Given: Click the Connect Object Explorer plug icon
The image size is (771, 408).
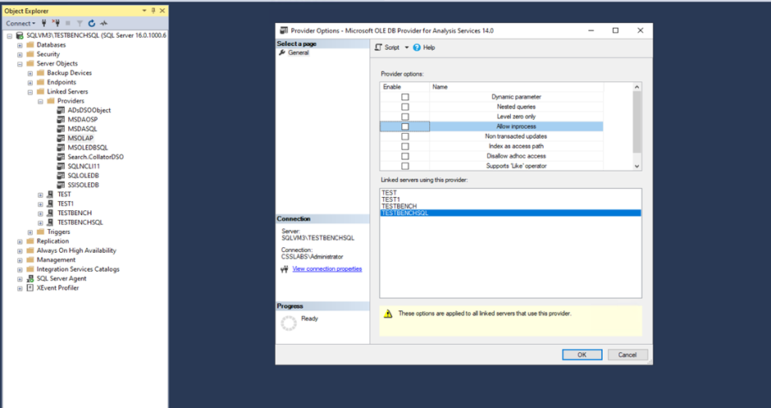Looking at the screenshot, I should tap(44, 23).
